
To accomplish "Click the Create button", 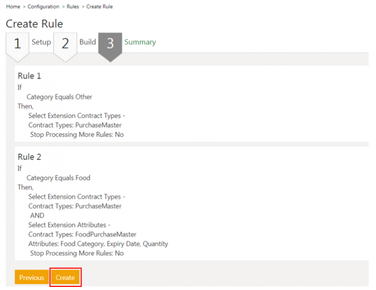I will pos(65,277).
